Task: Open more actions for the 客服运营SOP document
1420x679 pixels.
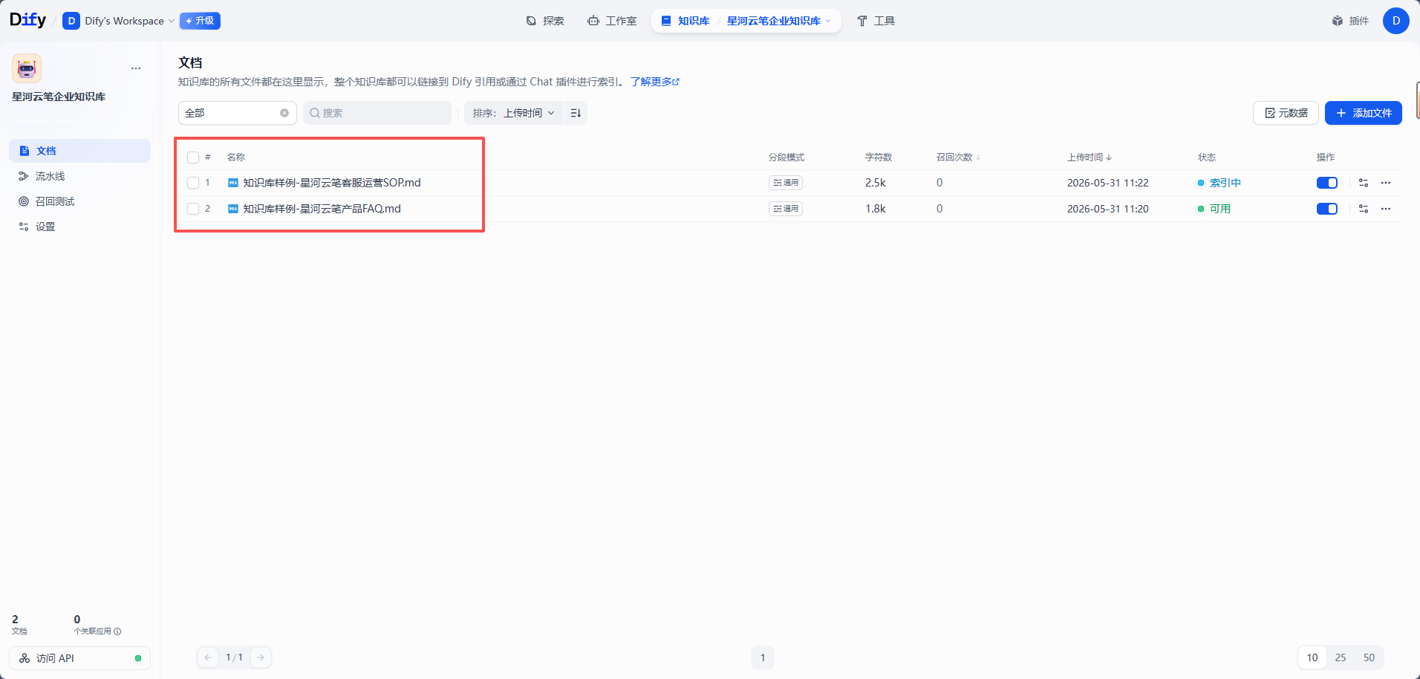Action: pos(1386,183)
